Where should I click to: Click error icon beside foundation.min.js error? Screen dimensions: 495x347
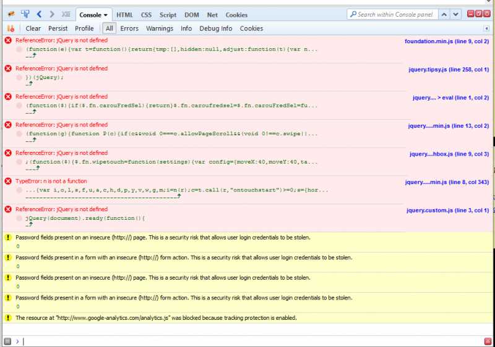point(8,40)
